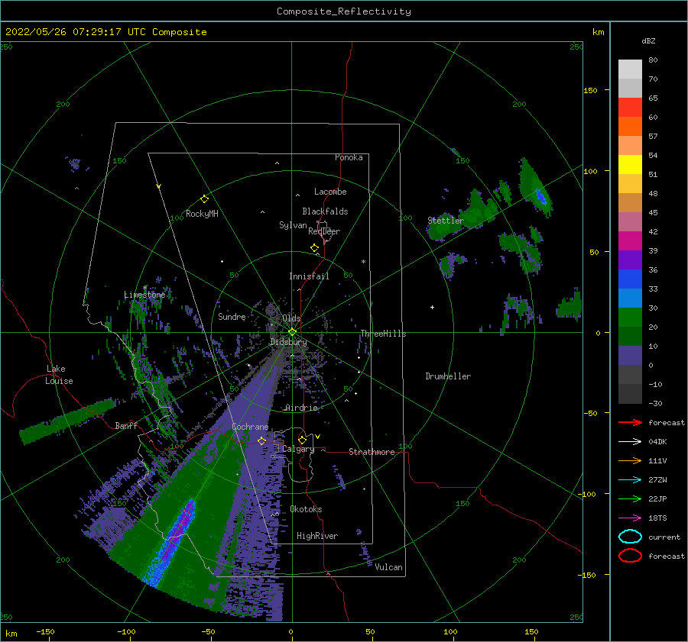
Task: Click the dark gray swatch above -30
Action: click(630, 394)
